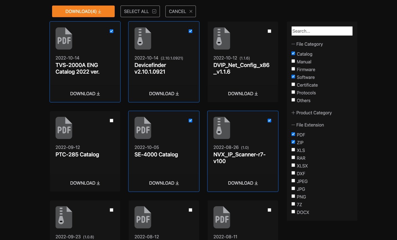Collapse the File Extension filter section

308,125
